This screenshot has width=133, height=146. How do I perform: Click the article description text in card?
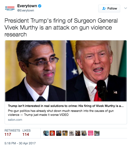tap(61, 113)
